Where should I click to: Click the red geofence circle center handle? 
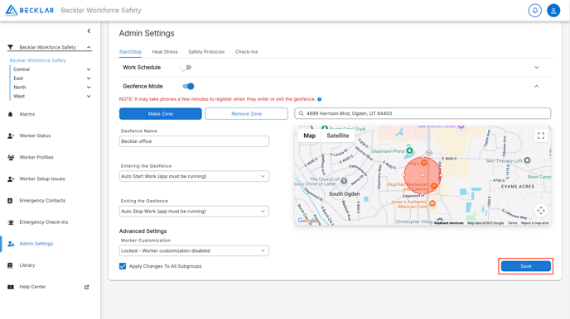pyautogui.click(x=423, y=175)
